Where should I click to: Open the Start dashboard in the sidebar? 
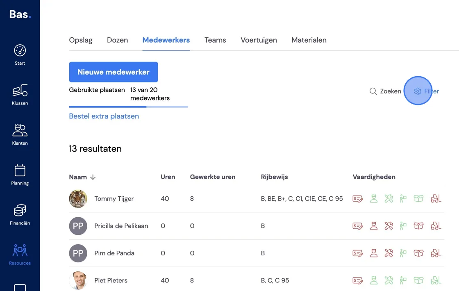pos(20,55)
